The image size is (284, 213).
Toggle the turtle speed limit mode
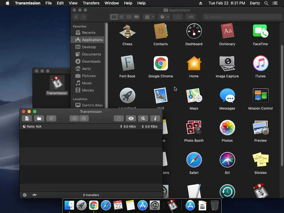pos(35,195)
